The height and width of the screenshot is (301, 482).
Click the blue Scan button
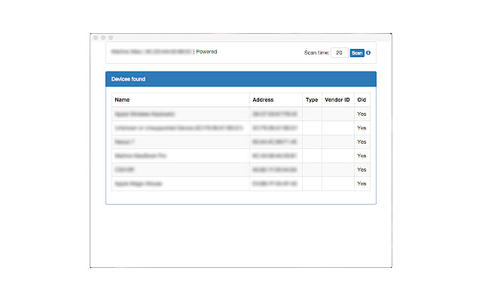tap(357, 53)
